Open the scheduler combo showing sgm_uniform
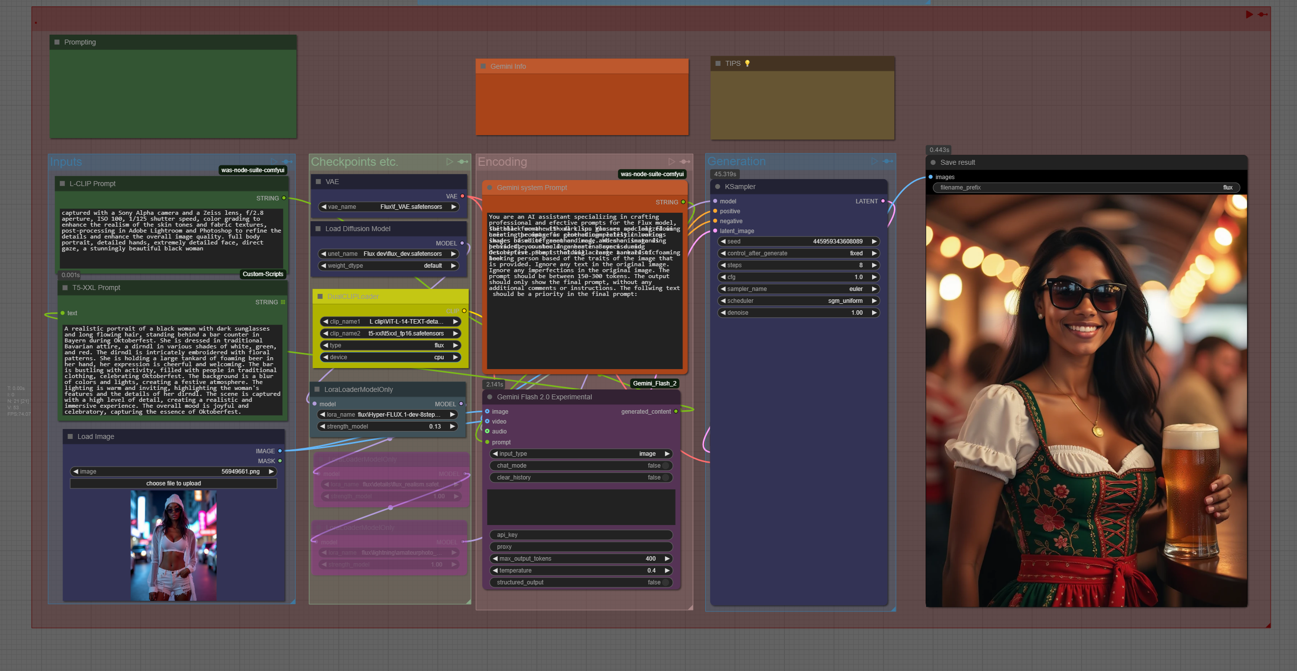Viewport: 1297px width, 671px height. point(798,301)
